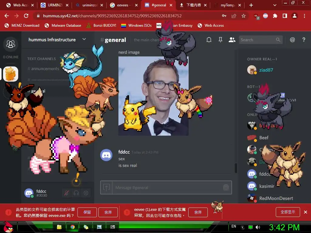The width and height of the screenshot is (311, 233).
Task: Open the 7-Zip taskbar icon
Action: 113,227
